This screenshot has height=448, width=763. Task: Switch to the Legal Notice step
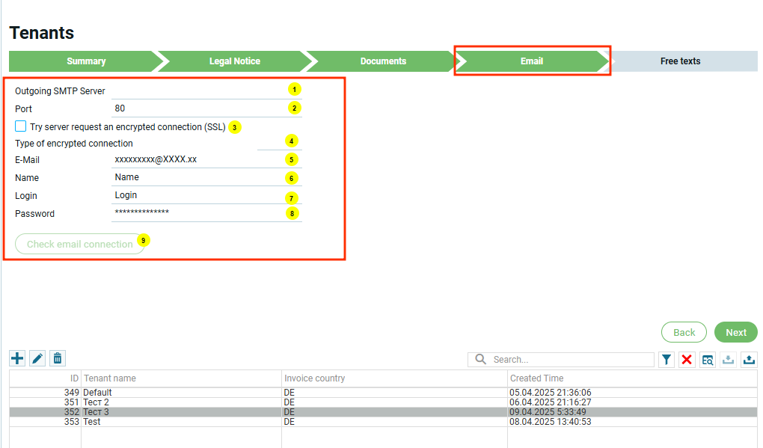click(x=235, y=61)
